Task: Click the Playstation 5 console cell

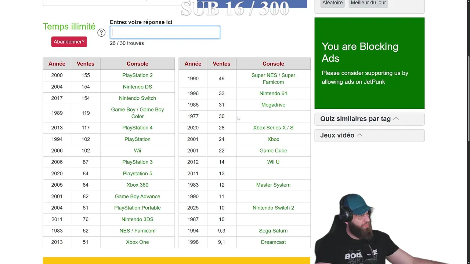Action: click(x=137, y=173)
